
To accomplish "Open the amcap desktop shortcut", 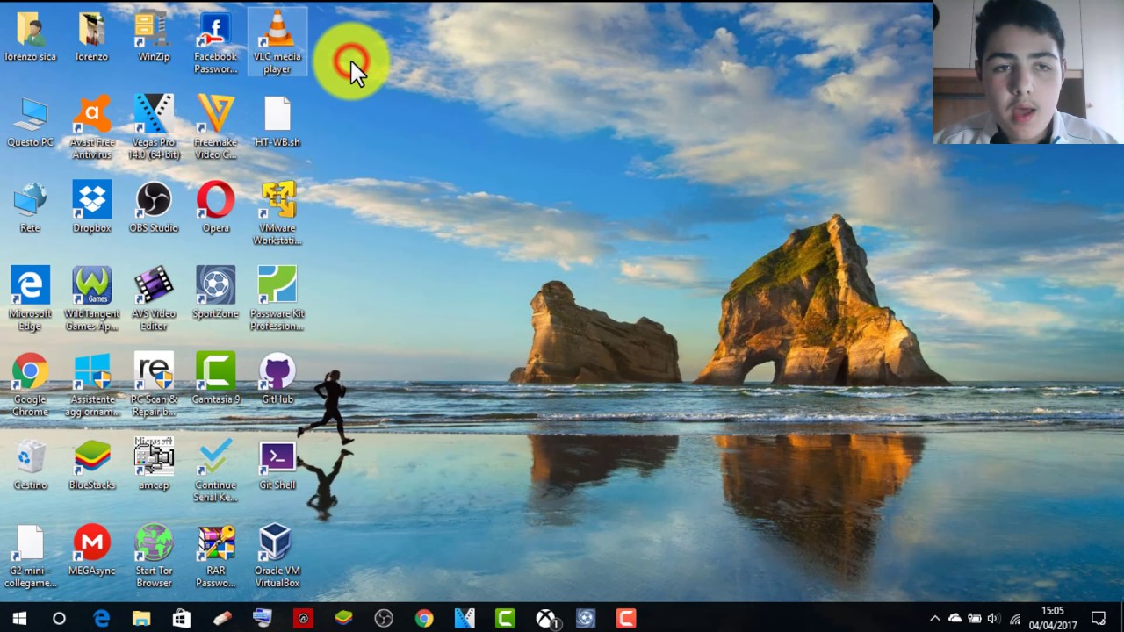I will point(154,465).
